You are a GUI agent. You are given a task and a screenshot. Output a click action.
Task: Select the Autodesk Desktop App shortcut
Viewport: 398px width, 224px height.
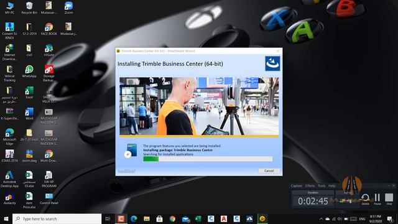10,179
